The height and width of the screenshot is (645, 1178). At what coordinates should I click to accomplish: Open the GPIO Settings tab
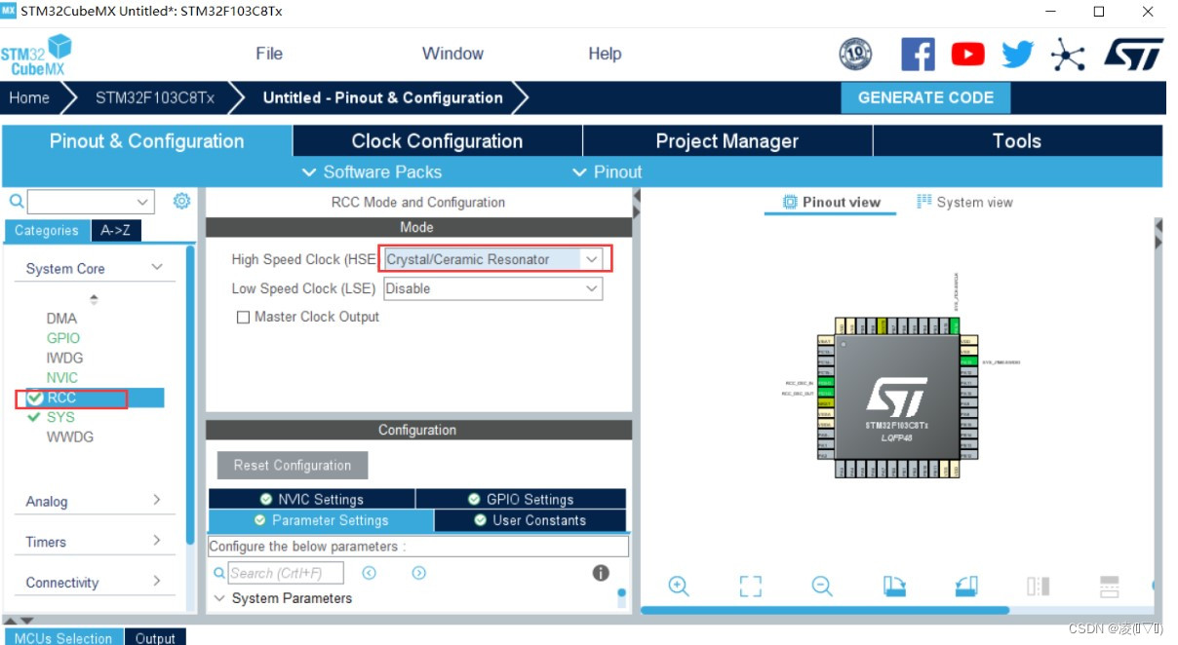tap(521, 499)
